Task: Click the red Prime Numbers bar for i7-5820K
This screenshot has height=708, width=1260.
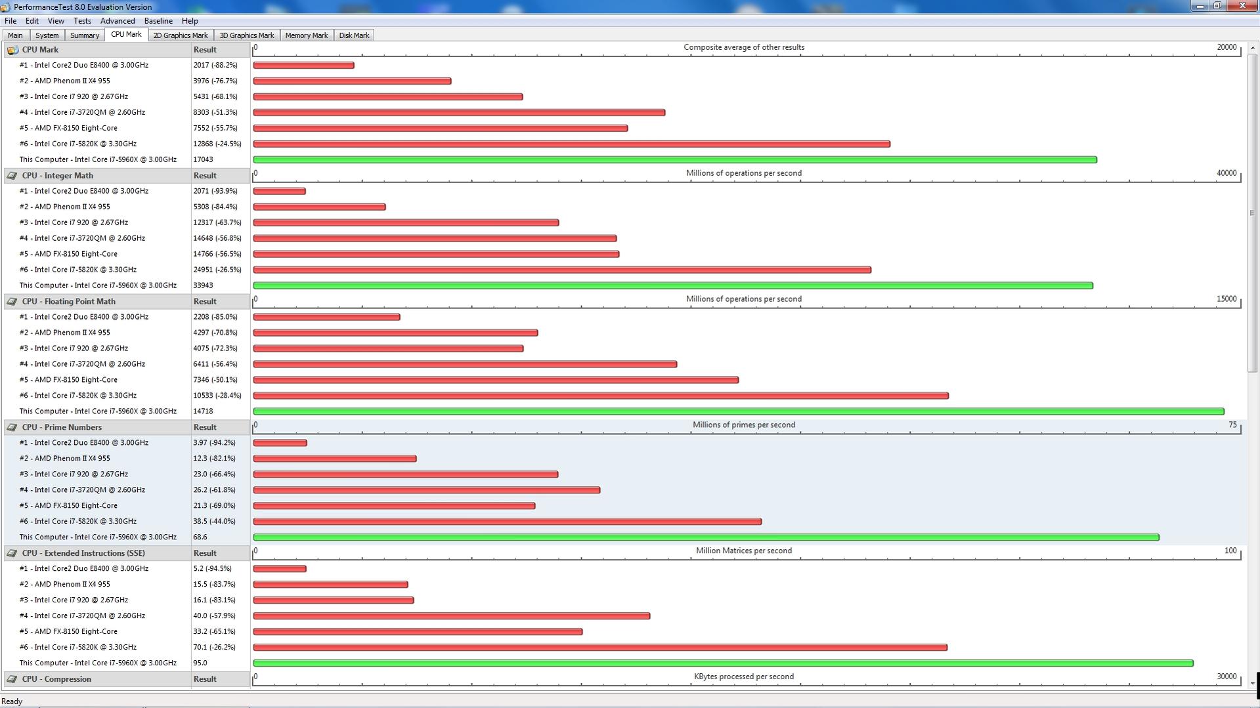Action: [507, 522]
